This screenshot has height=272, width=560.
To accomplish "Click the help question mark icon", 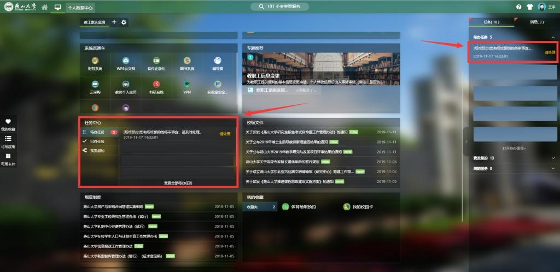I will (518, 7).
